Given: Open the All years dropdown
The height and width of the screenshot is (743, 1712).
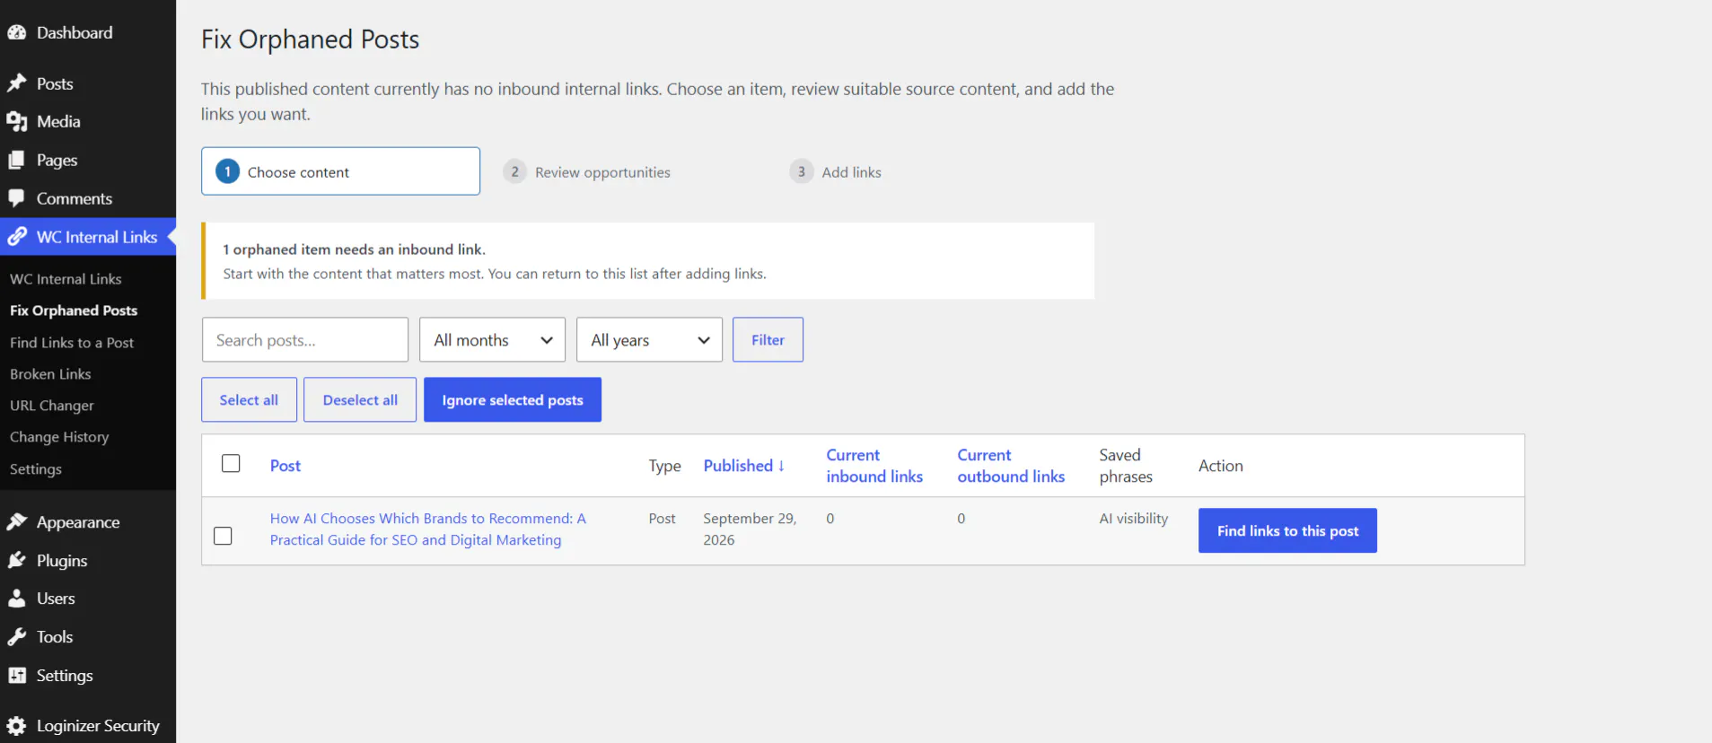Looking at the screenshot, I should [649, 340].
